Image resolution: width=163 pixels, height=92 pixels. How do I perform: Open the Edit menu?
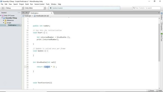click(x=6, y=4)
